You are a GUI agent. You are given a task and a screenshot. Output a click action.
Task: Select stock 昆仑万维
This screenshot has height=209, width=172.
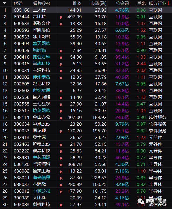tap(41, 57)
